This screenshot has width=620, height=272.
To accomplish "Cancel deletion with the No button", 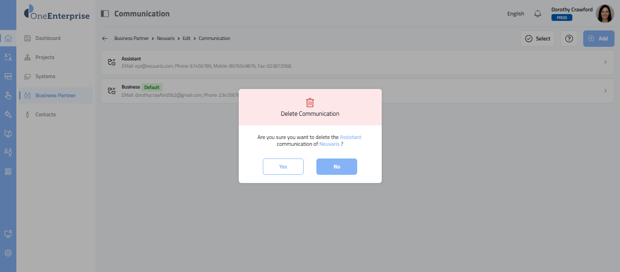I will (337, 167).
